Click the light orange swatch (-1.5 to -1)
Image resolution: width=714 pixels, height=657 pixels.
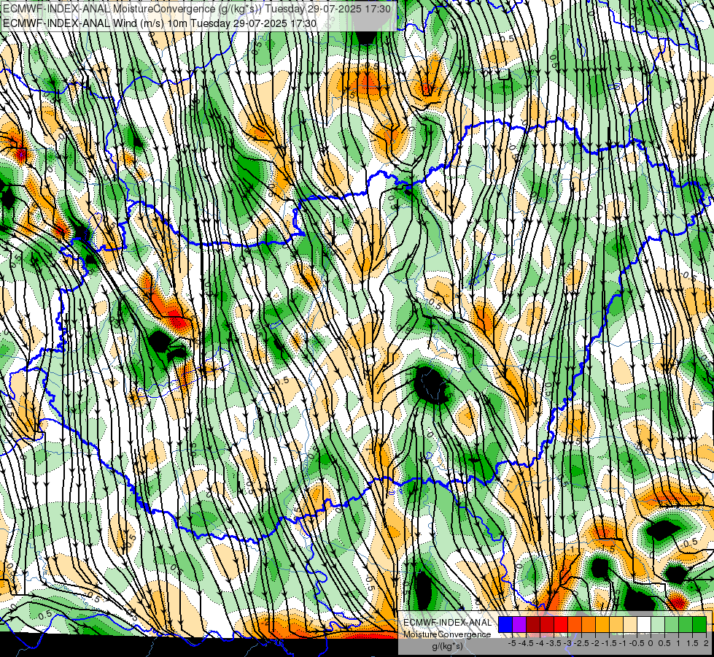tap(616, 625)
